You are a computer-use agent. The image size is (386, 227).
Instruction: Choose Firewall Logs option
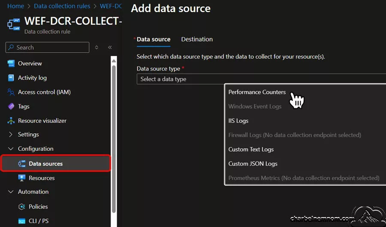tap(295, 135)
